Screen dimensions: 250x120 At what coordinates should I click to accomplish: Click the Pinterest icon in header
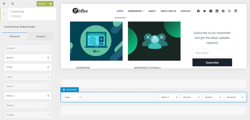click(x=223, y=11)
